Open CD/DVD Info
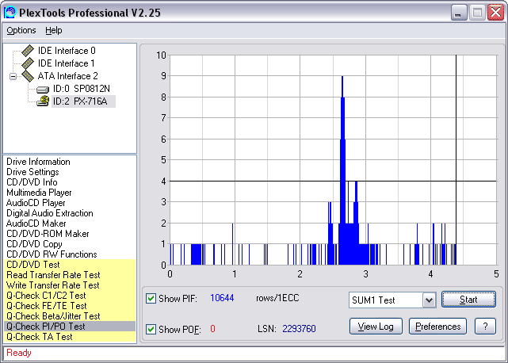The image size is (508, 363). 32,182
